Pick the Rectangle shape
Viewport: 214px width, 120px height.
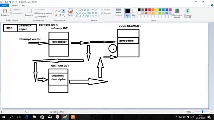pos(87,10)
